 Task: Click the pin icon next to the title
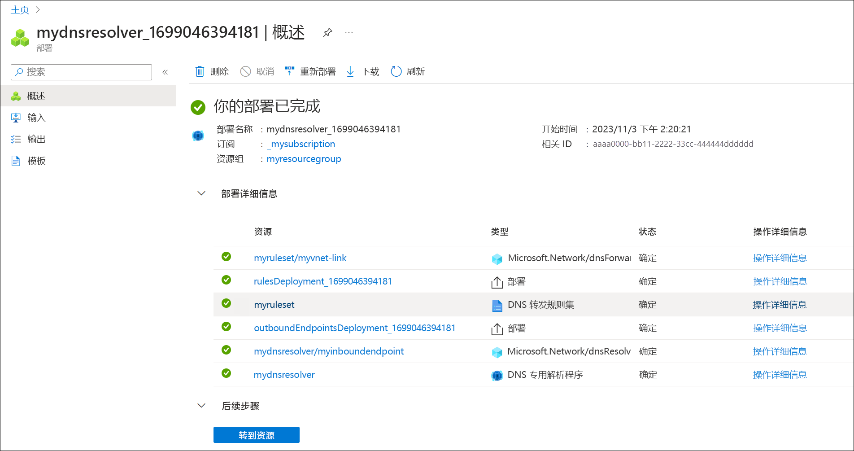327,32
